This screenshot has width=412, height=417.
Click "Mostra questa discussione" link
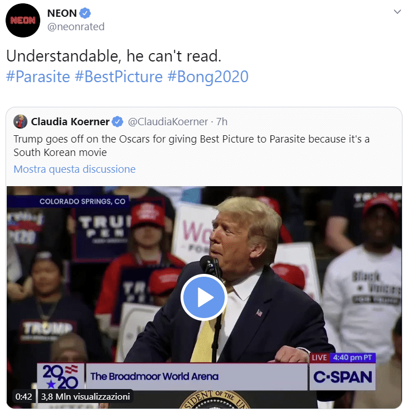[74, 169]
